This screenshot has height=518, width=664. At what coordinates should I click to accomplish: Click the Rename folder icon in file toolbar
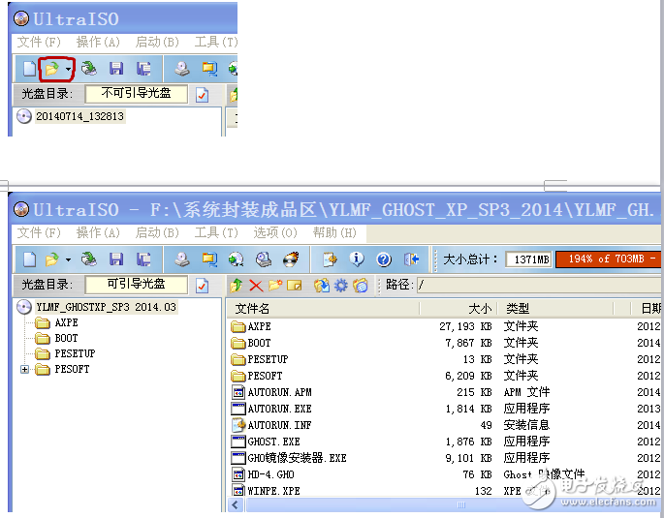[x=295, y=286]
